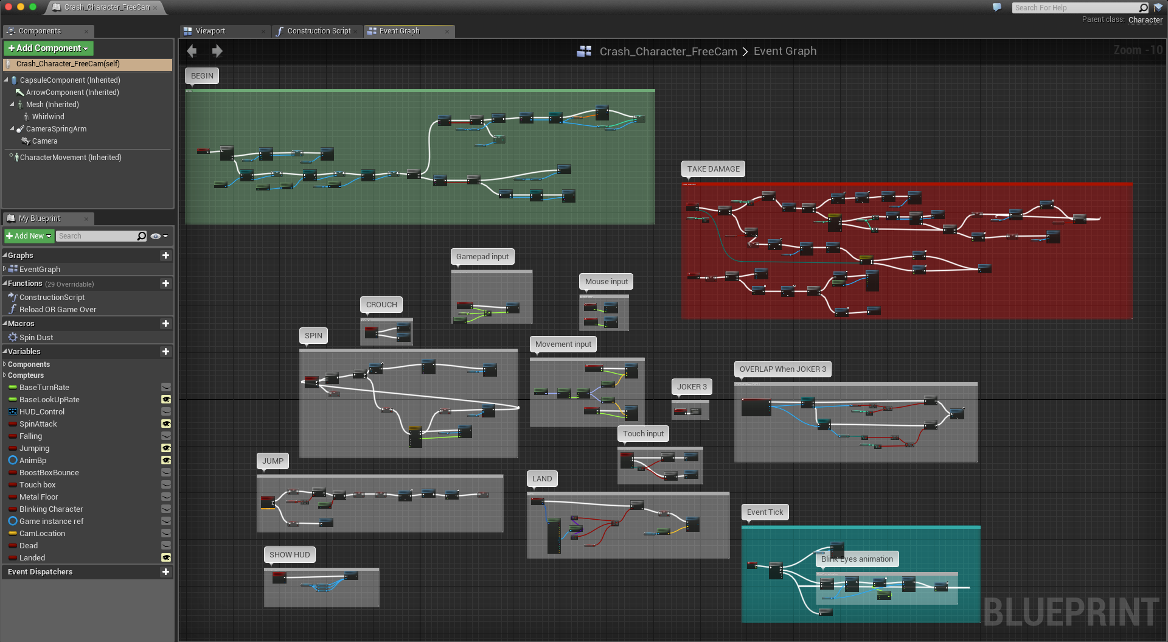Open the view options eye dropdown
Viewport: 1168px width, 642px height.
(x=159, y=236)
